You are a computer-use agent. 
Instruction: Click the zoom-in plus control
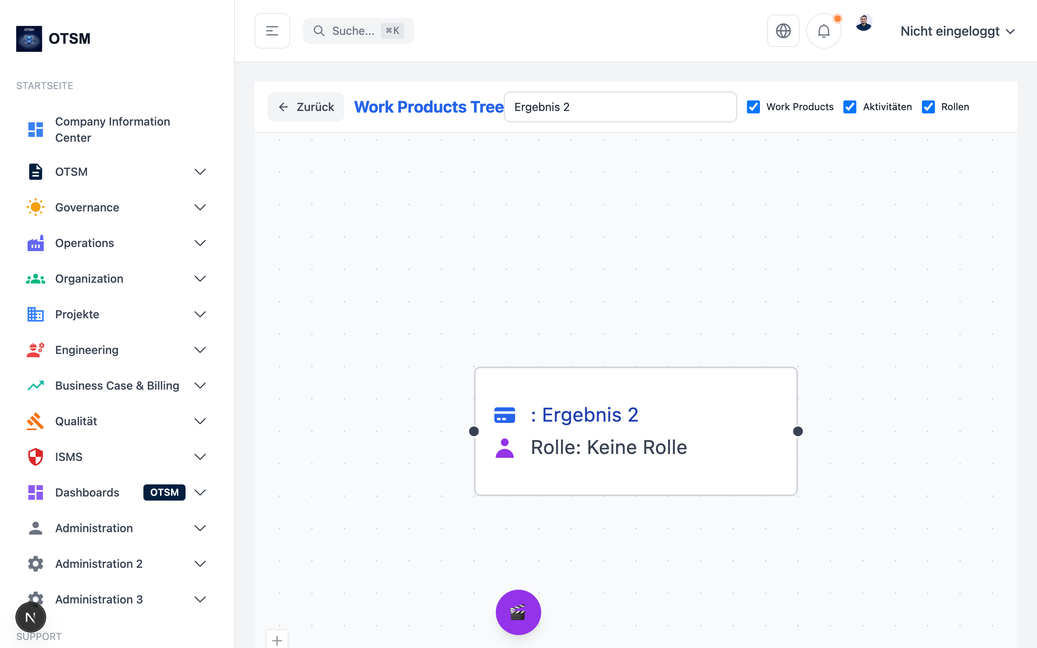click(277, 640)
